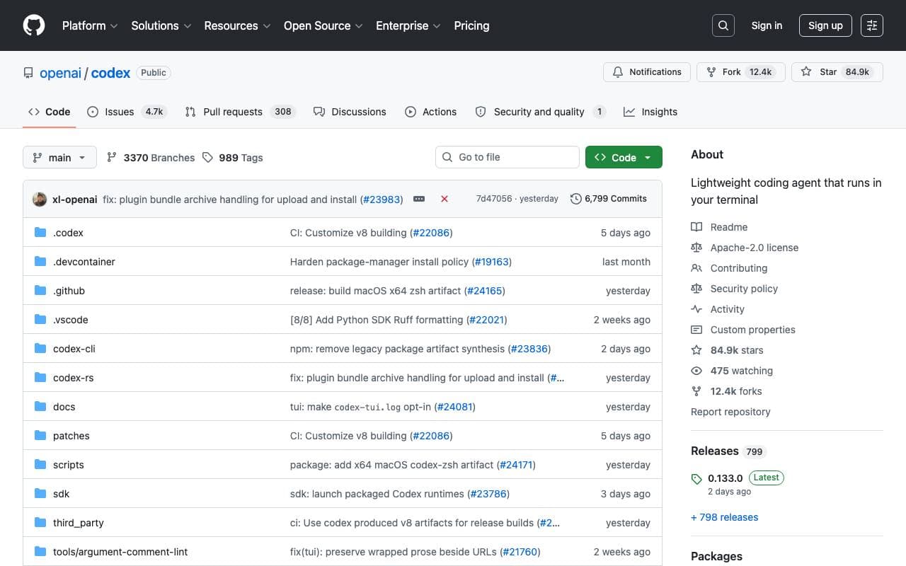Image resolution: width=906 pixels, height=566 pixels.
Task: Expand the Resources menu
Action: (237, 25)
